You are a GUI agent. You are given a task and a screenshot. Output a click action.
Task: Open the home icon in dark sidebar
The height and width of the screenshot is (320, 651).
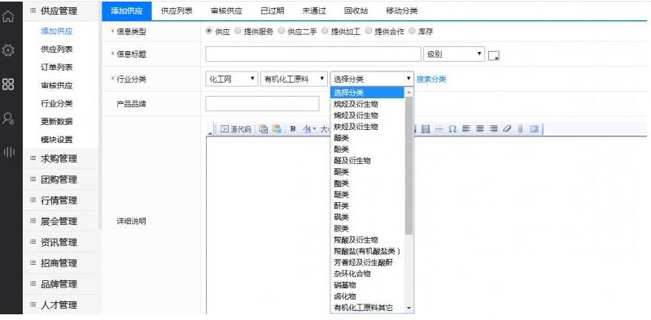(x=8, y=16)
